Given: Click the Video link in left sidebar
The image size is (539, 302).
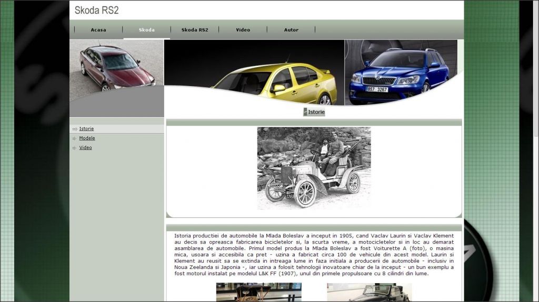Looking at the screenshot, I should (85, 148).
